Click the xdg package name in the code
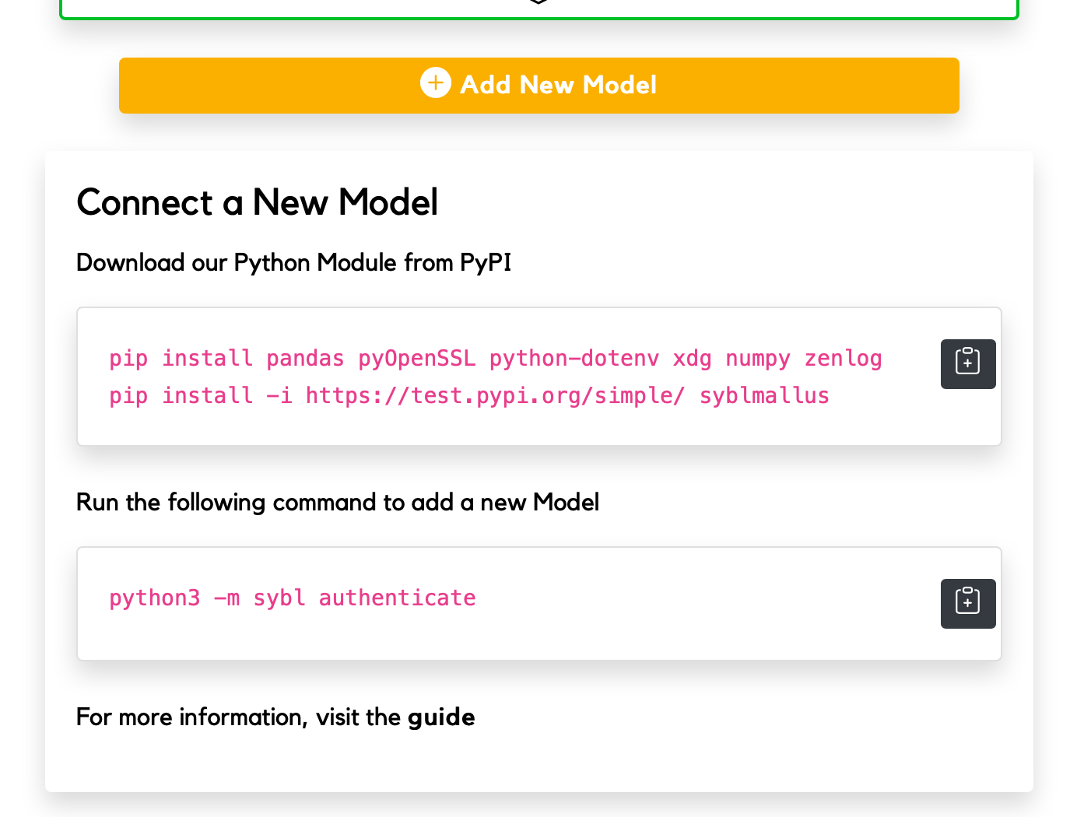Viewport: 1077px width, 817px height. [692, 359]
